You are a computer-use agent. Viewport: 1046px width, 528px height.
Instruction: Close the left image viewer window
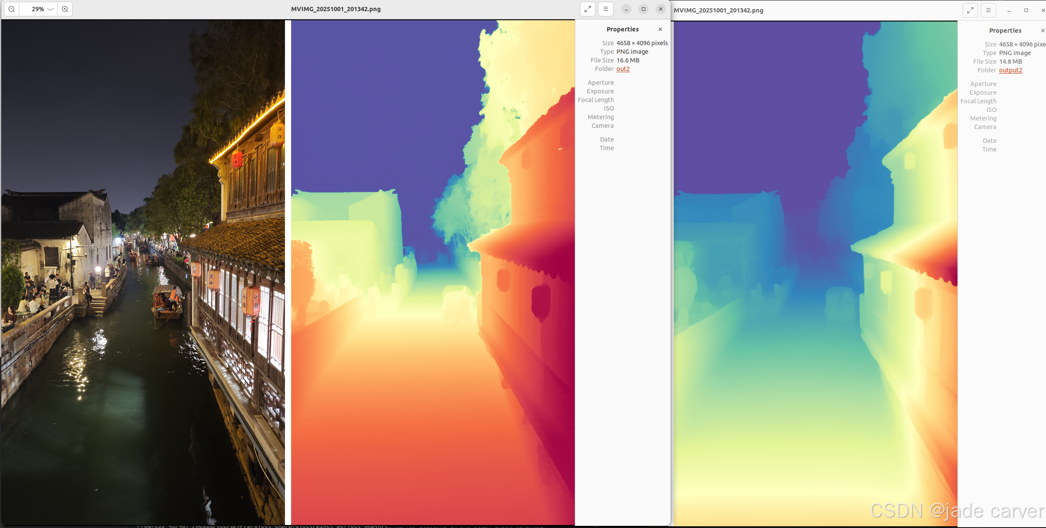[x=661, y=9]
